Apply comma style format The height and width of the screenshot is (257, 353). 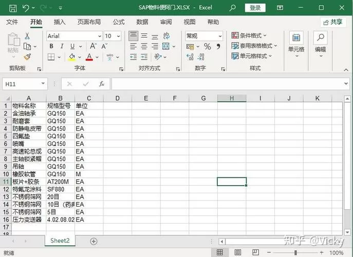pos(218,46)
